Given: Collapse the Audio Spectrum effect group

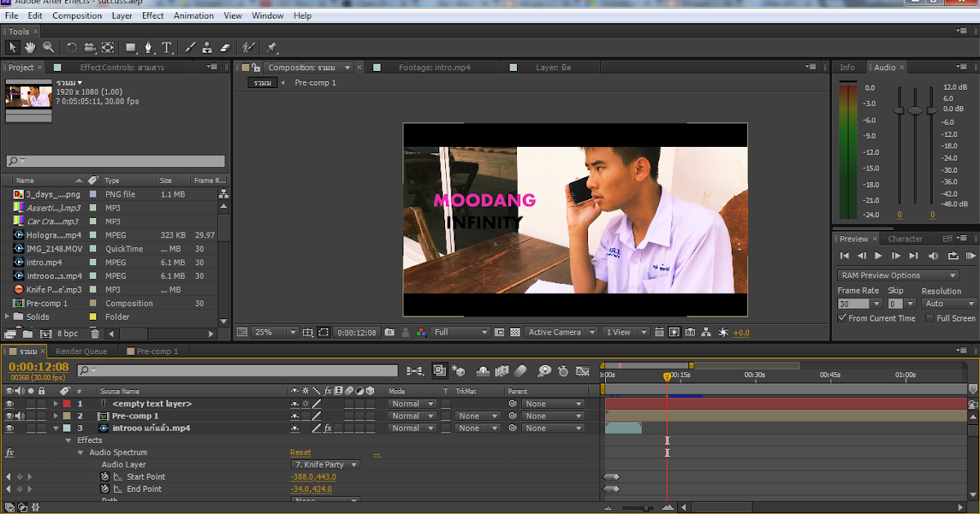Looking at the screenshot, I should (x=81, y=452).
